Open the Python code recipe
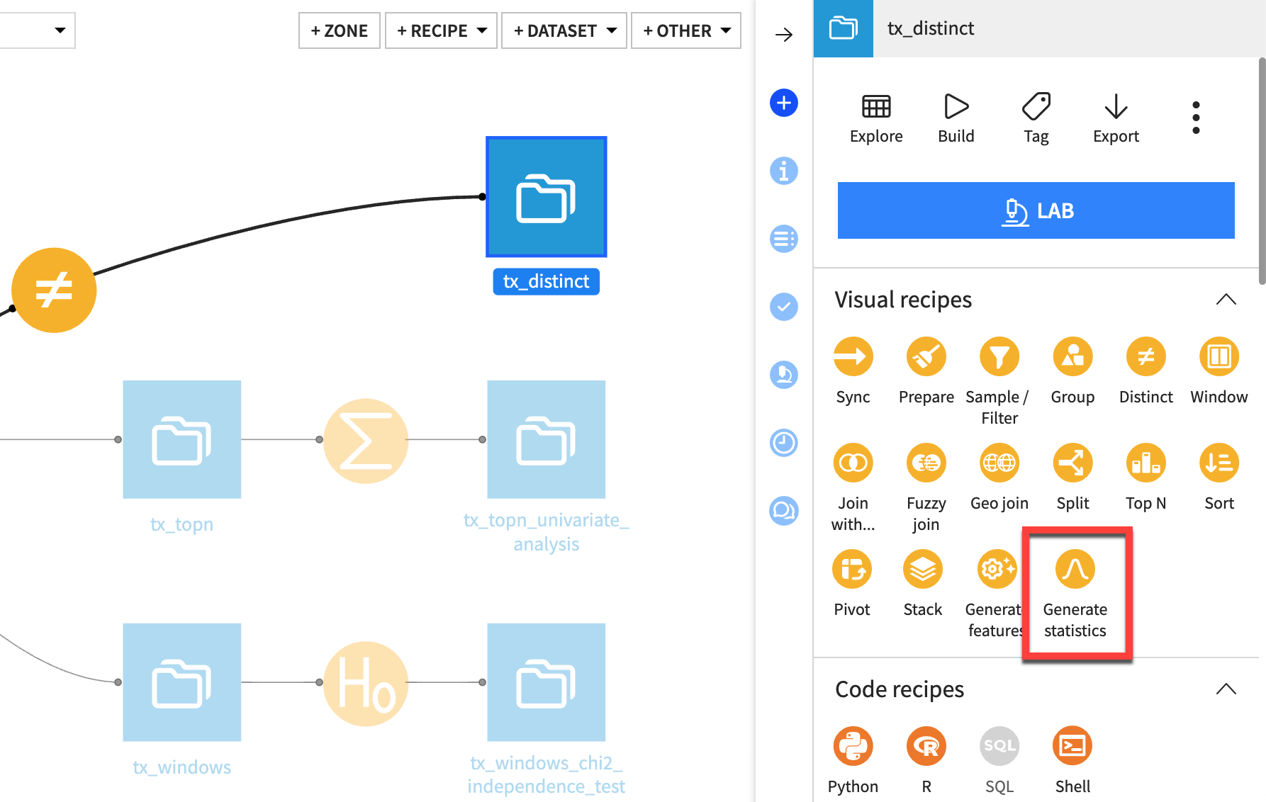The height and width of the screenshot is (802, 1266). pos(853,745)
